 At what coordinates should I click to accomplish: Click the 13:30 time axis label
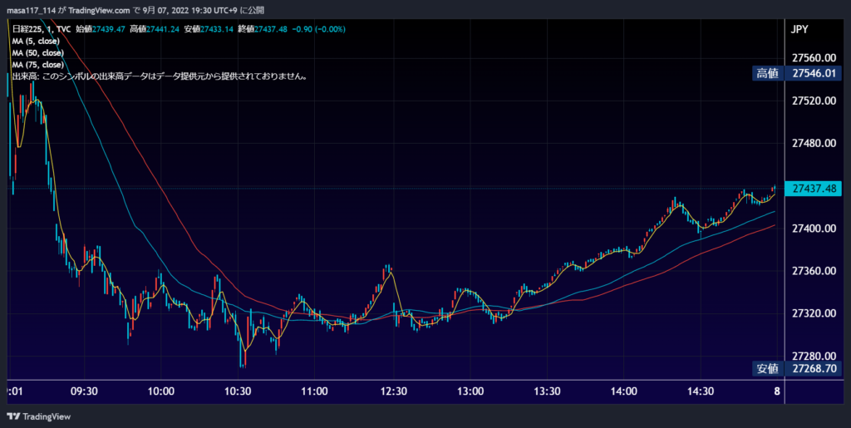[547, 391]
